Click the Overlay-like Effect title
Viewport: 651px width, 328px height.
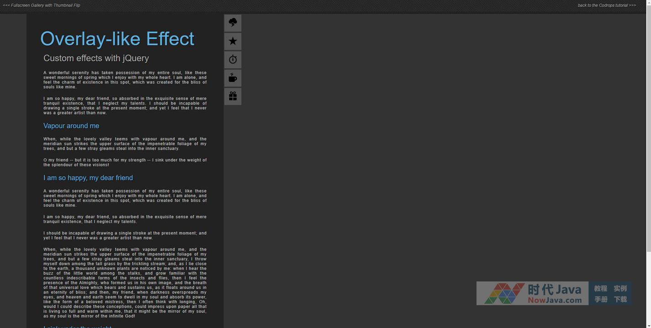coord(117,39)
